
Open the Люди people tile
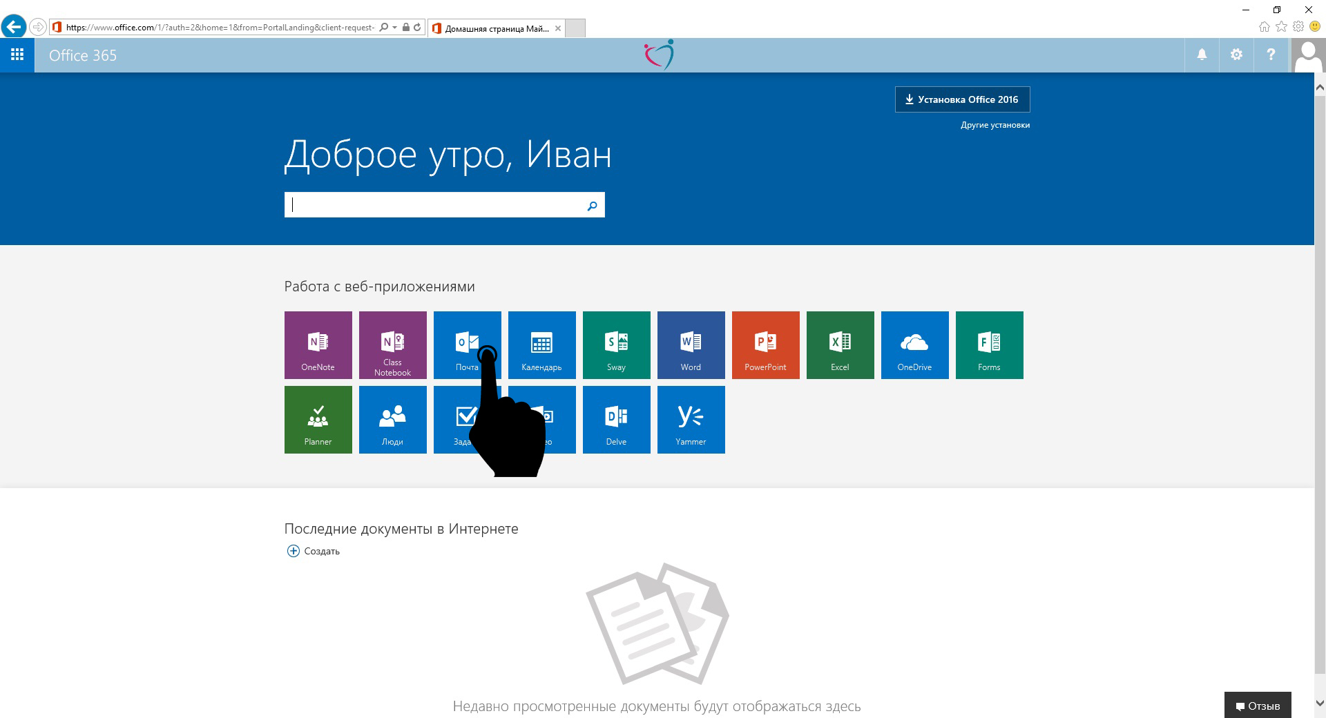[x=392, y=419]
